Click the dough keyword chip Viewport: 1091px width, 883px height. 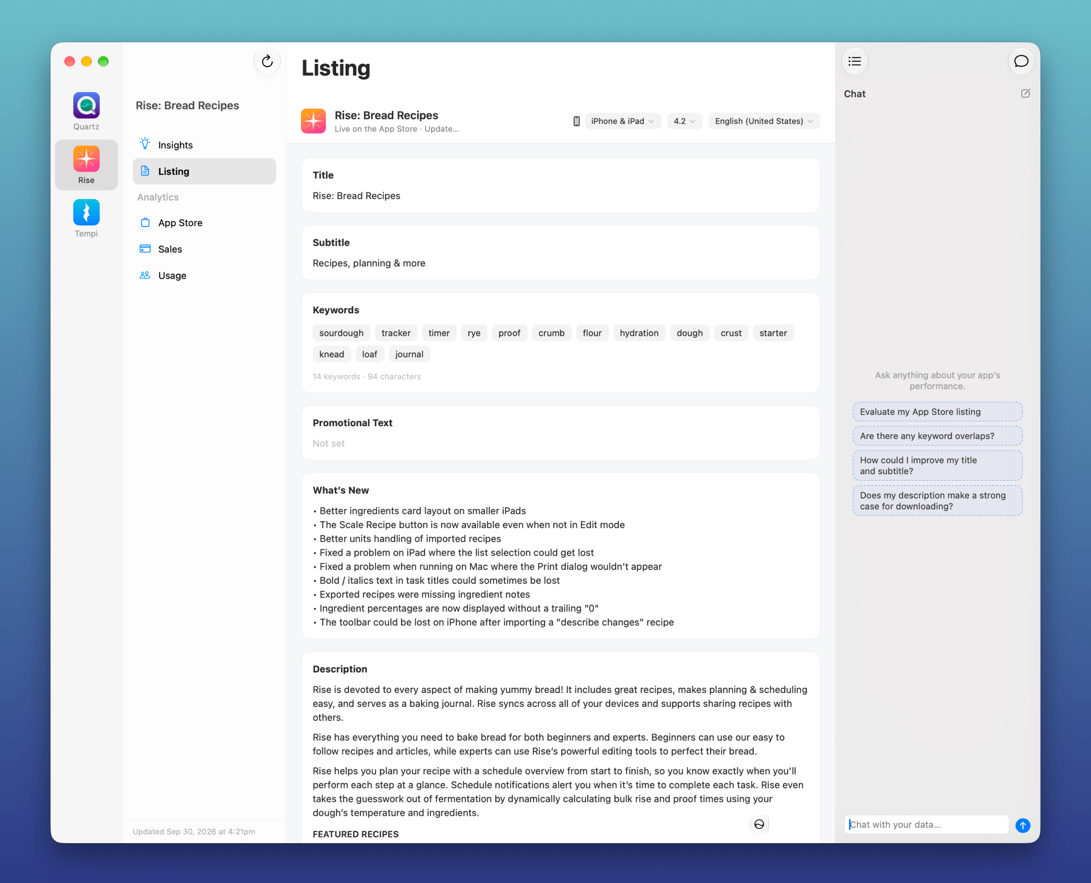(690, 333)
